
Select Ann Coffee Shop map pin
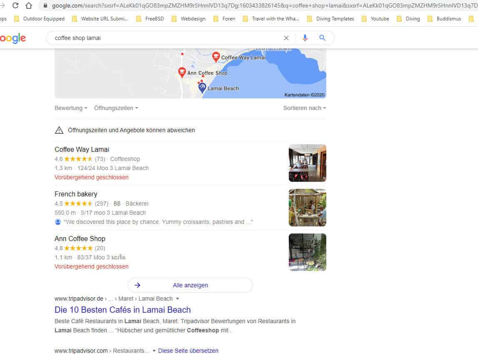coord(182,72)
